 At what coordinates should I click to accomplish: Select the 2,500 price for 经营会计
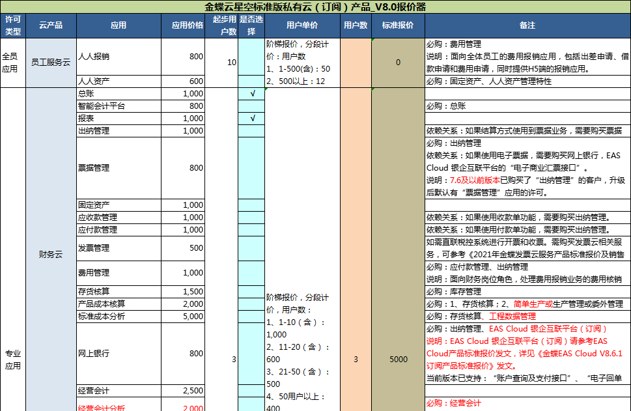[x=183, y=391]
